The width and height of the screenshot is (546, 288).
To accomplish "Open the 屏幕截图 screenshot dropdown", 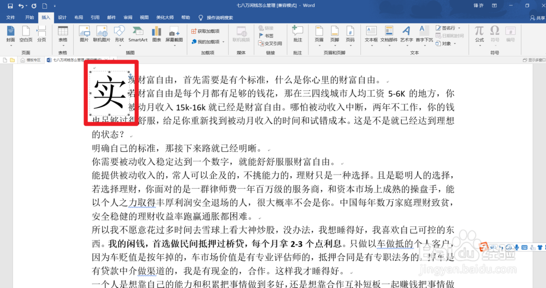I will click(x=174, y=35).
